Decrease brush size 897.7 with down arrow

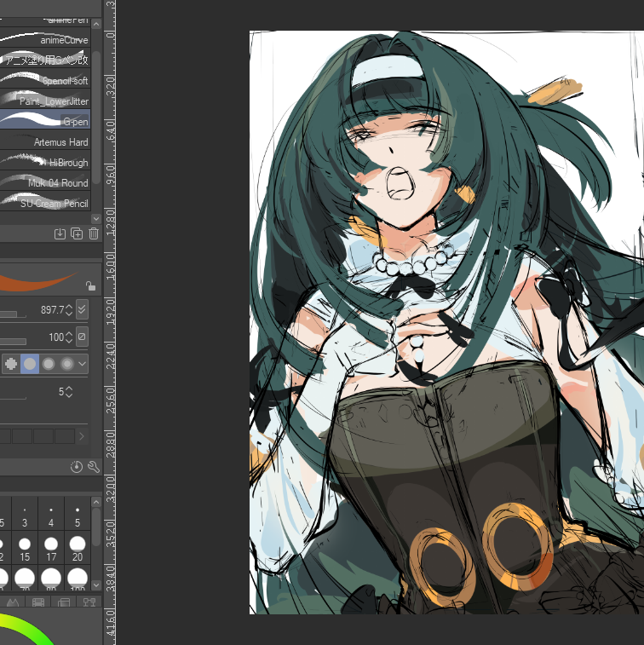[x=69, y=313]
